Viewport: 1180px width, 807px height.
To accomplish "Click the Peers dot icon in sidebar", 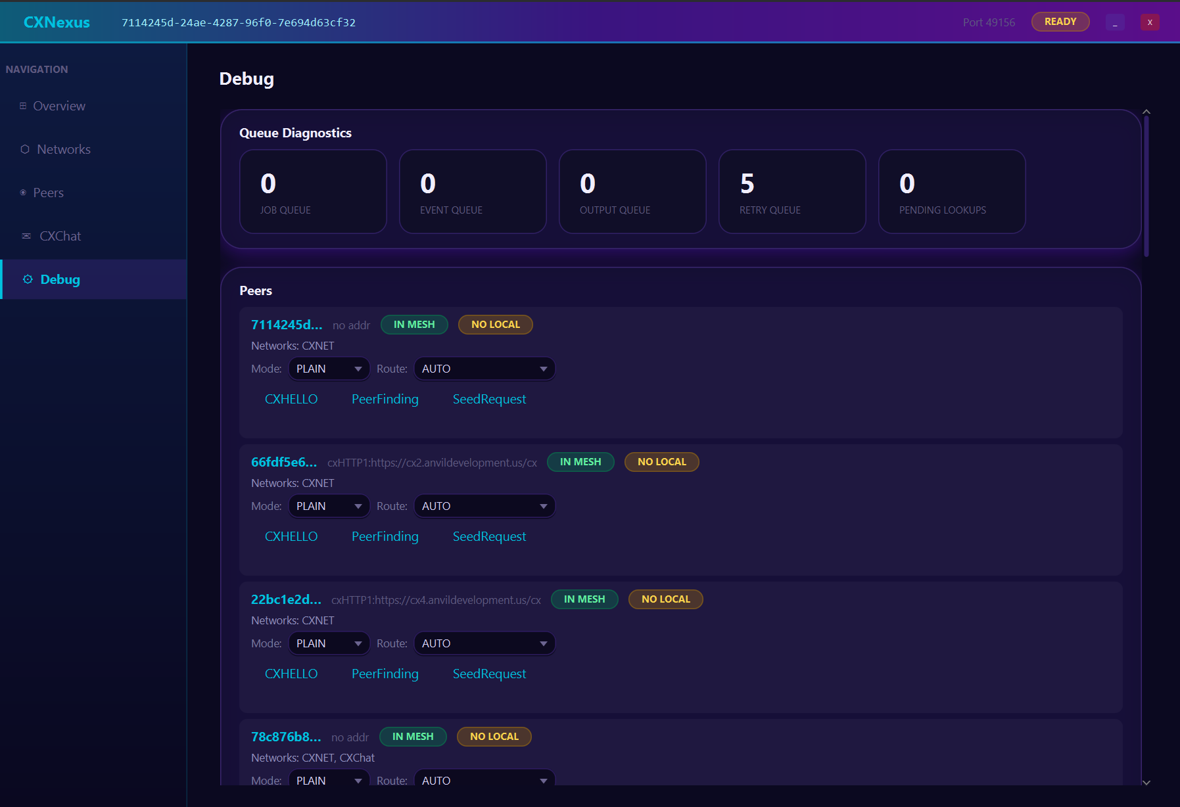I will tap(23, 193).
